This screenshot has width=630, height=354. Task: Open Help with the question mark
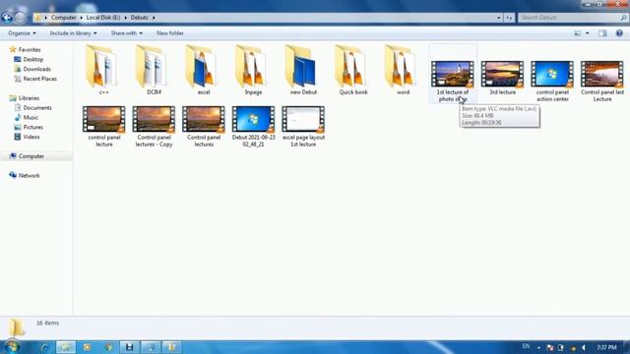pyautogui.click(x=619, y=33)
